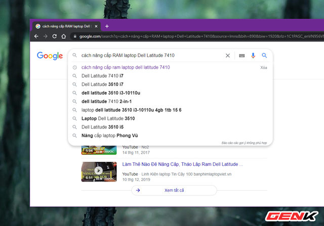Clear the search box with the X icon
This screenshot has width=324, height=226.
click(x=228, y=56)
